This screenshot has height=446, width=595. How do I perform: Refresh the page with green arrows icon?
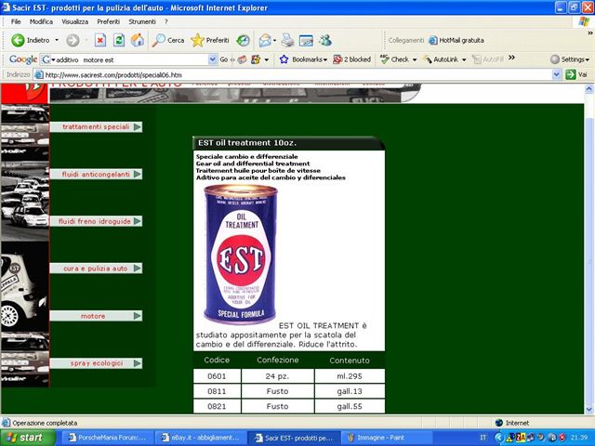coord(119,40)
